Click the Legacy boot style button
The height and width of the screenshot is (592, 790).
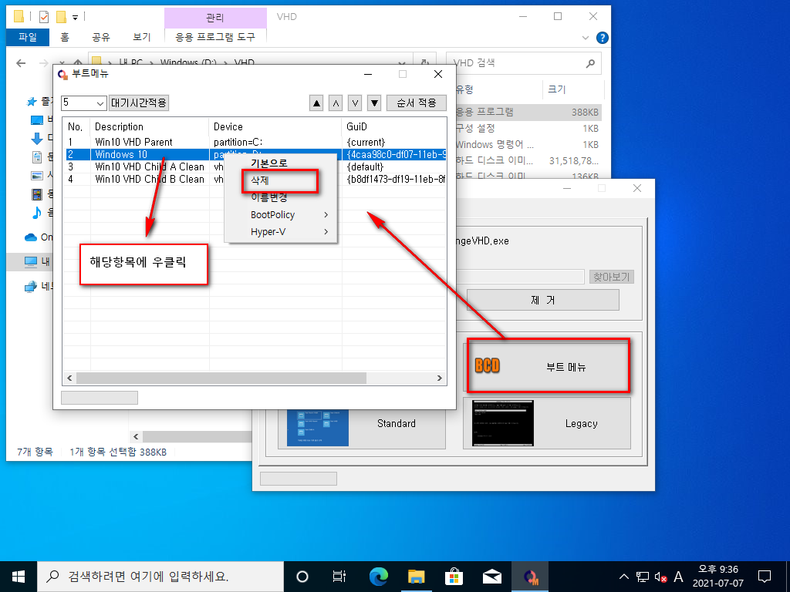pos(547,423)
